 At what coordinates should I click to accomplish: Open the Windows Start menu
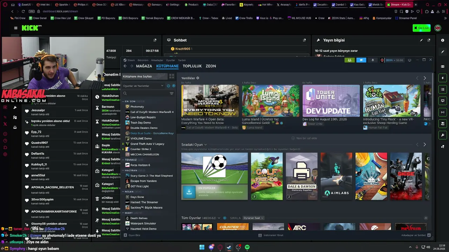pos(202,247)
